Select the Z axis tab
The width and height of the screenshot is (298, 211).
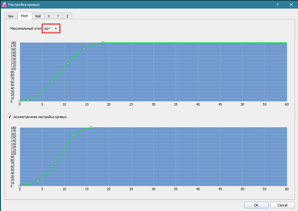coord(67,16)
